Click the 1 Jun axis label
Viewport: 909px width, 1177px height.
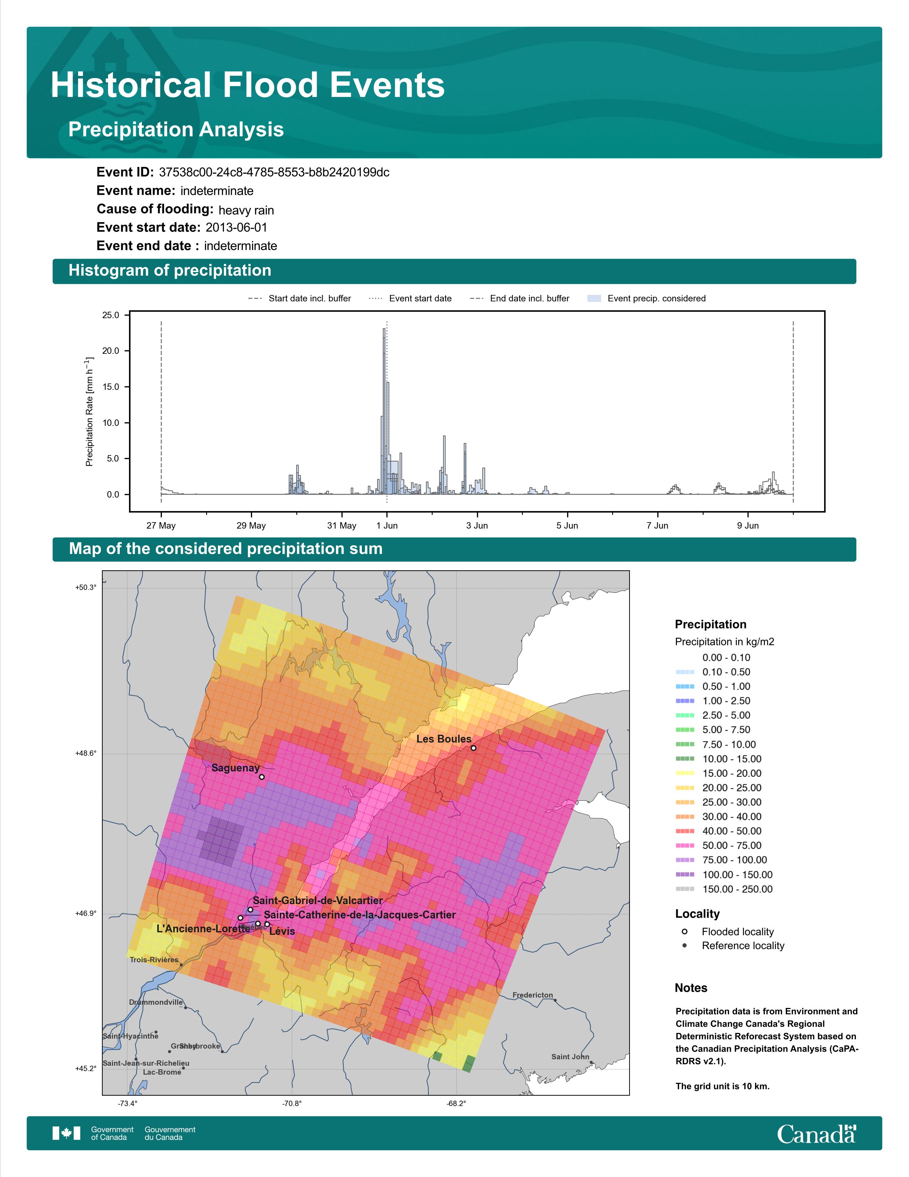click(387, 525)
